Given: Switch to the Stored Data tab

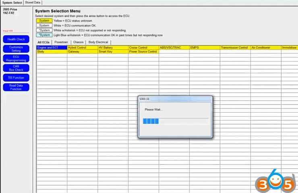Looking at the screenshot, I should point(33,2).
